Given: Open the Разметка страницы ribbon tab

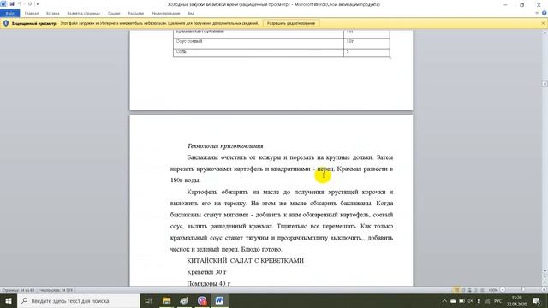Looking at the screenshot, I should pyautogui.click(x=84, y=14).
